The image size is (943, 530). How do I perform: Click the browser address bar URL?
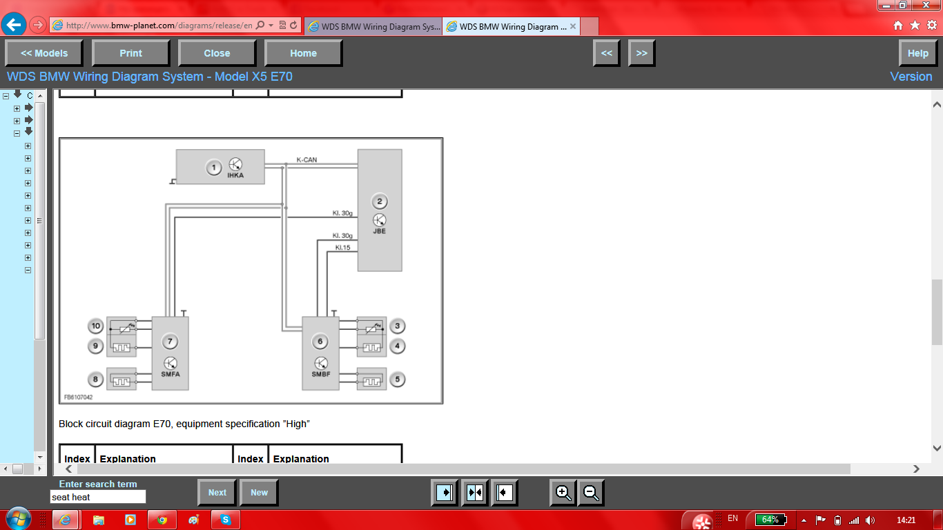(159, 26)
